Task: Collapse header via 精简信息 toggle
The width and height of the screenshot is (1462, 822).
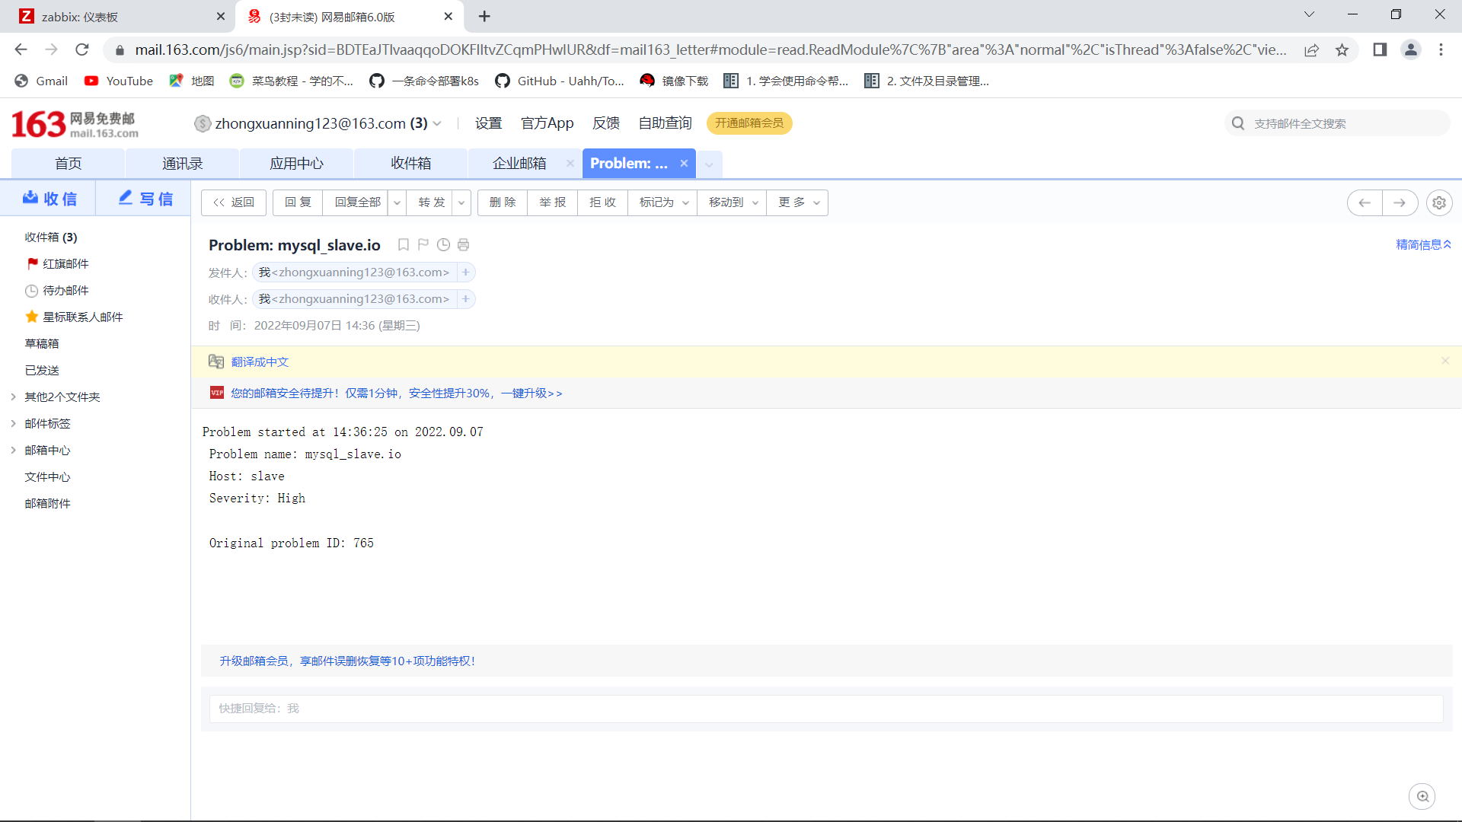Action: point(1423,244)
